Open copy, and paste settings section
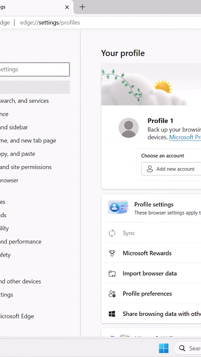The image size is (201, 357). (x=17, y=154)
